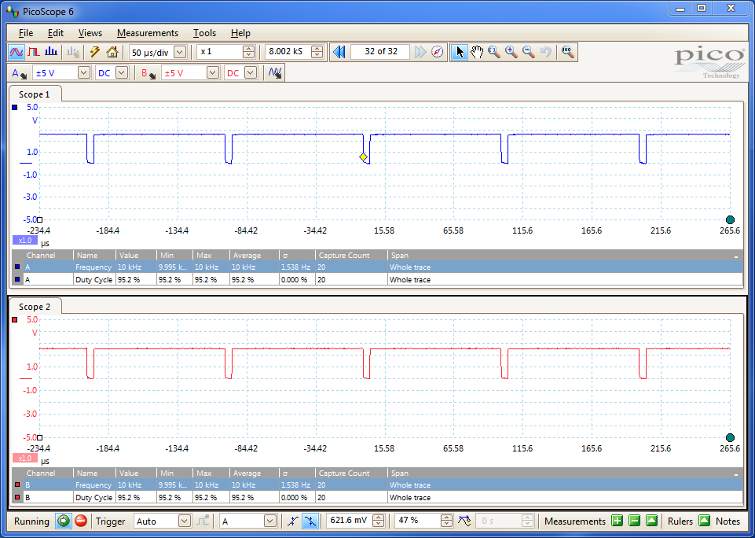This screenshot has height=538, width=755.
Task: Click the home auto-setup icon
Action: [x=112, y=52]
